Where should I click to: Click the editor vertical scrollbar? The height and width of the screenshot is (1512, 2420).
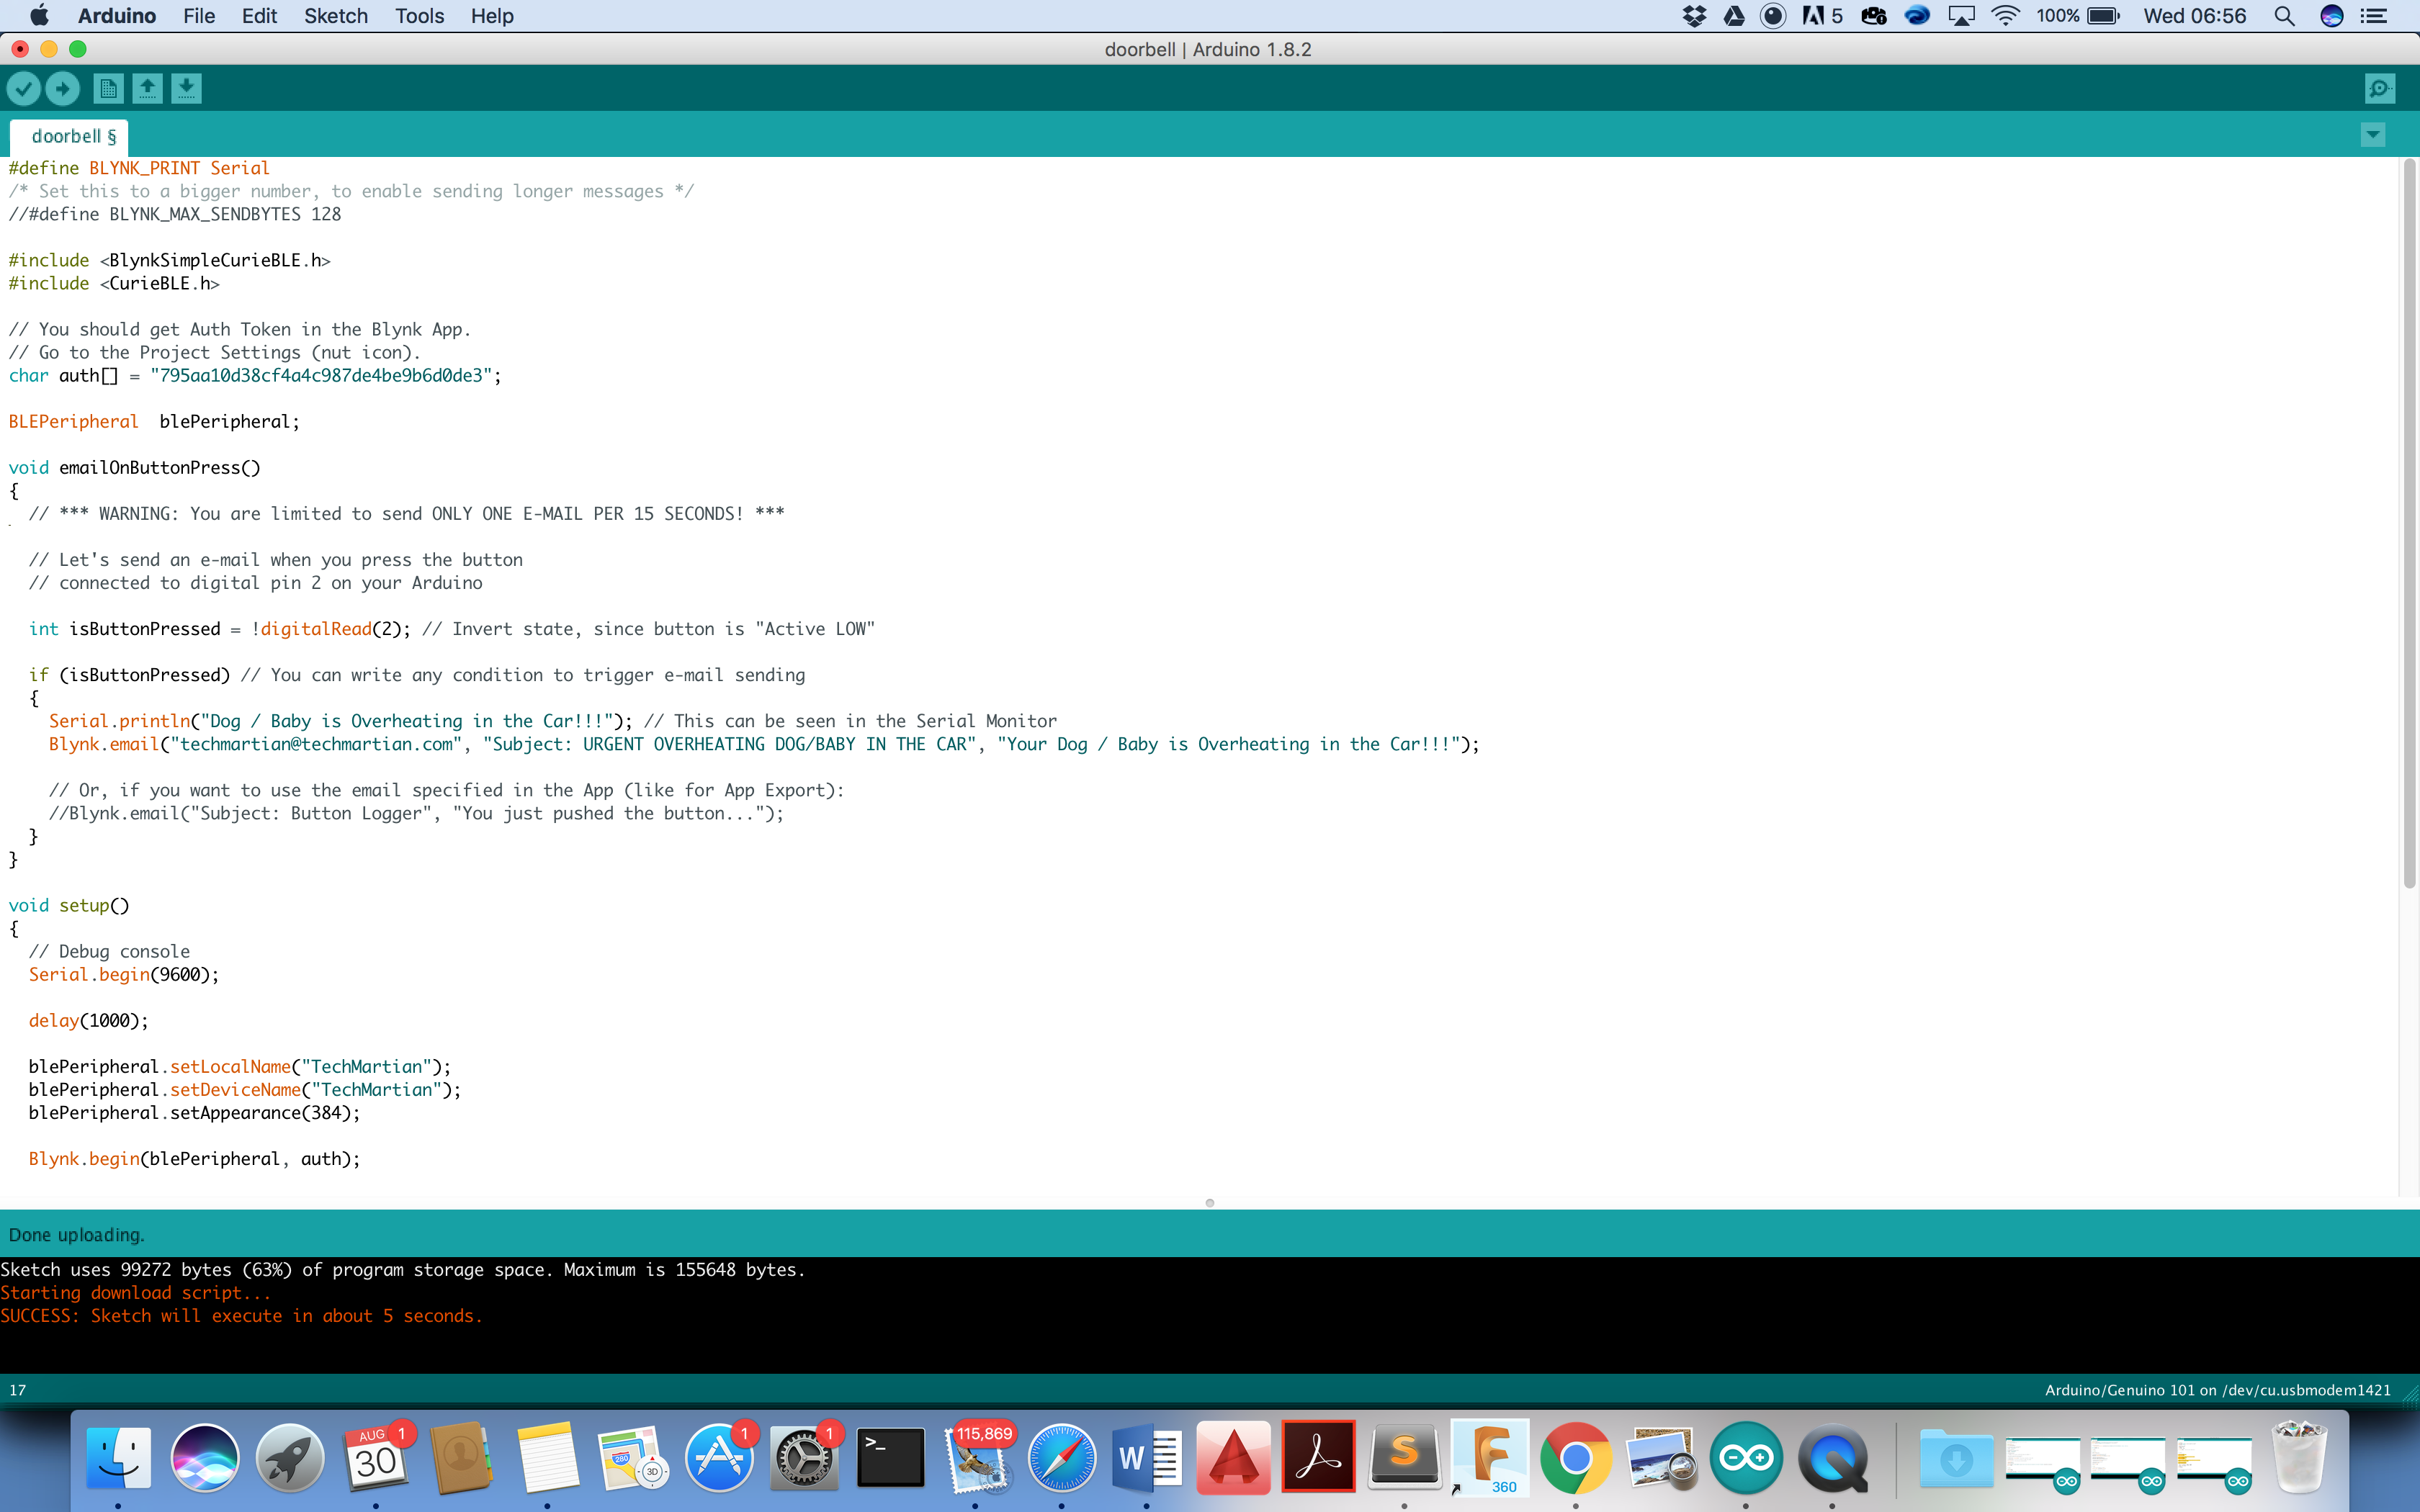click(x=2409, y=523)
